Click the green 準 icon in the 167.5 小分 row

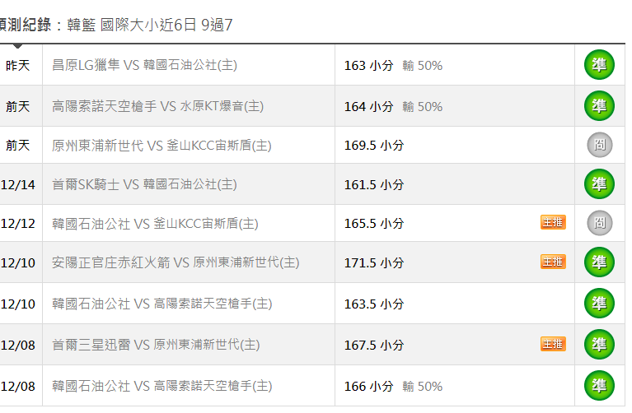[x=599, y=344]
